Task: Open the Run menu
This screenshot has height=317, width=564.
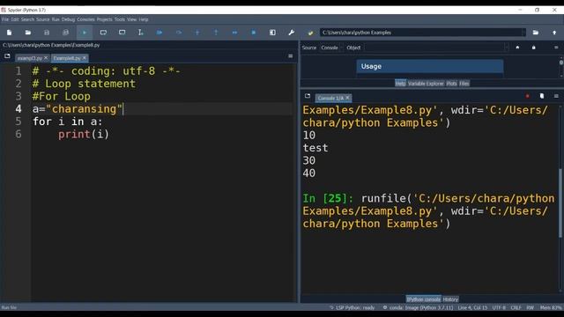Action: tap(56, 19)
